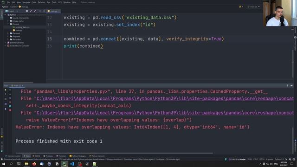Image resolution: width=297 pixels, height=167 pixels.
Task: Click the taskbar search icon
Action: tap(11, 164)
